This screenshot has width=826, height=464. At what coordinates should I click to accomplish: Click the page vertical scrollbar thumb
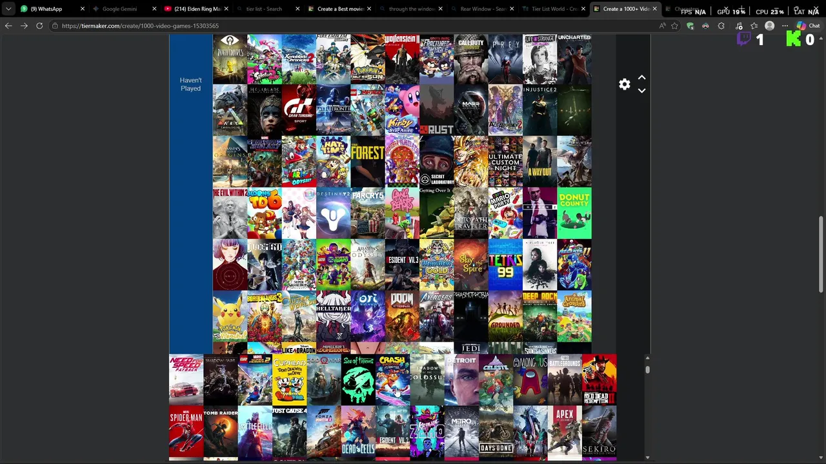(821, 254)
